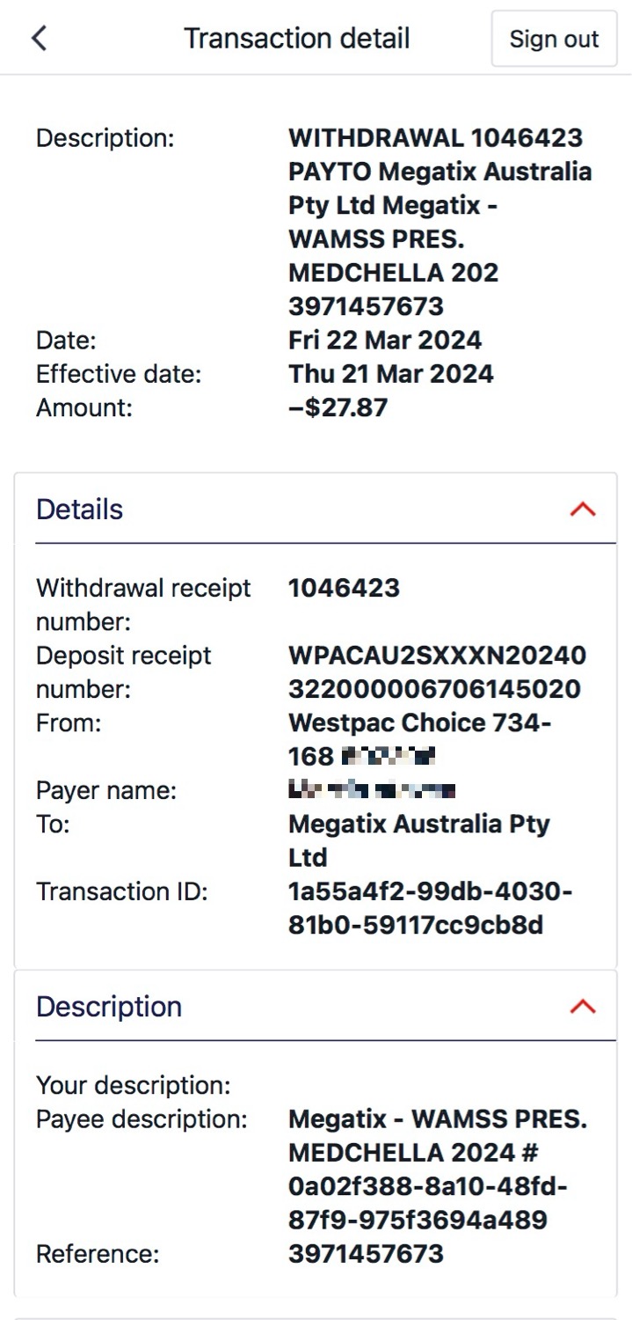Select the Sign out button
Viewport: 632px width, 1320px height.
coord(553,38)
